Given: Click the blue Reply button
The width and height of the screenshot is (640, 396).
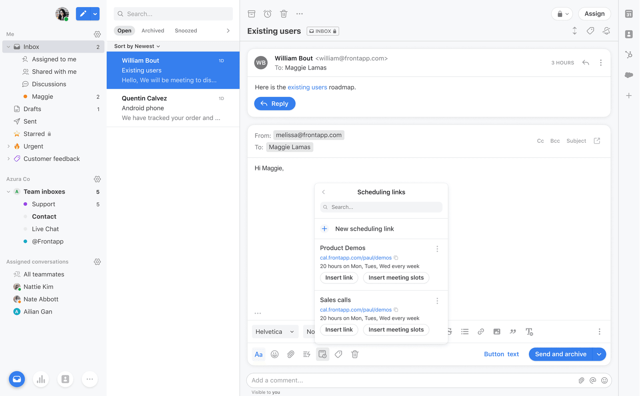Looking at the screenshot, I should (275, 104).
